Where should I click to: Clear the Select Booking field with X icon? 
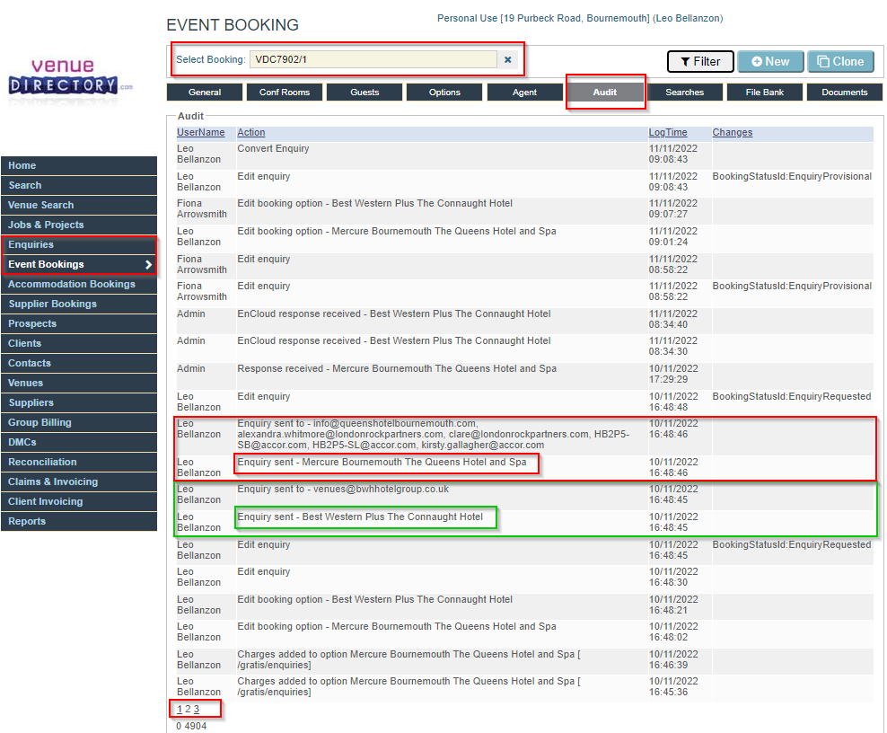tap(507, 59)
